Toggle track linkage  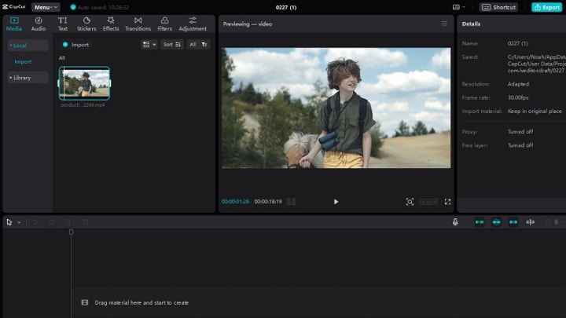click(513, 222)
